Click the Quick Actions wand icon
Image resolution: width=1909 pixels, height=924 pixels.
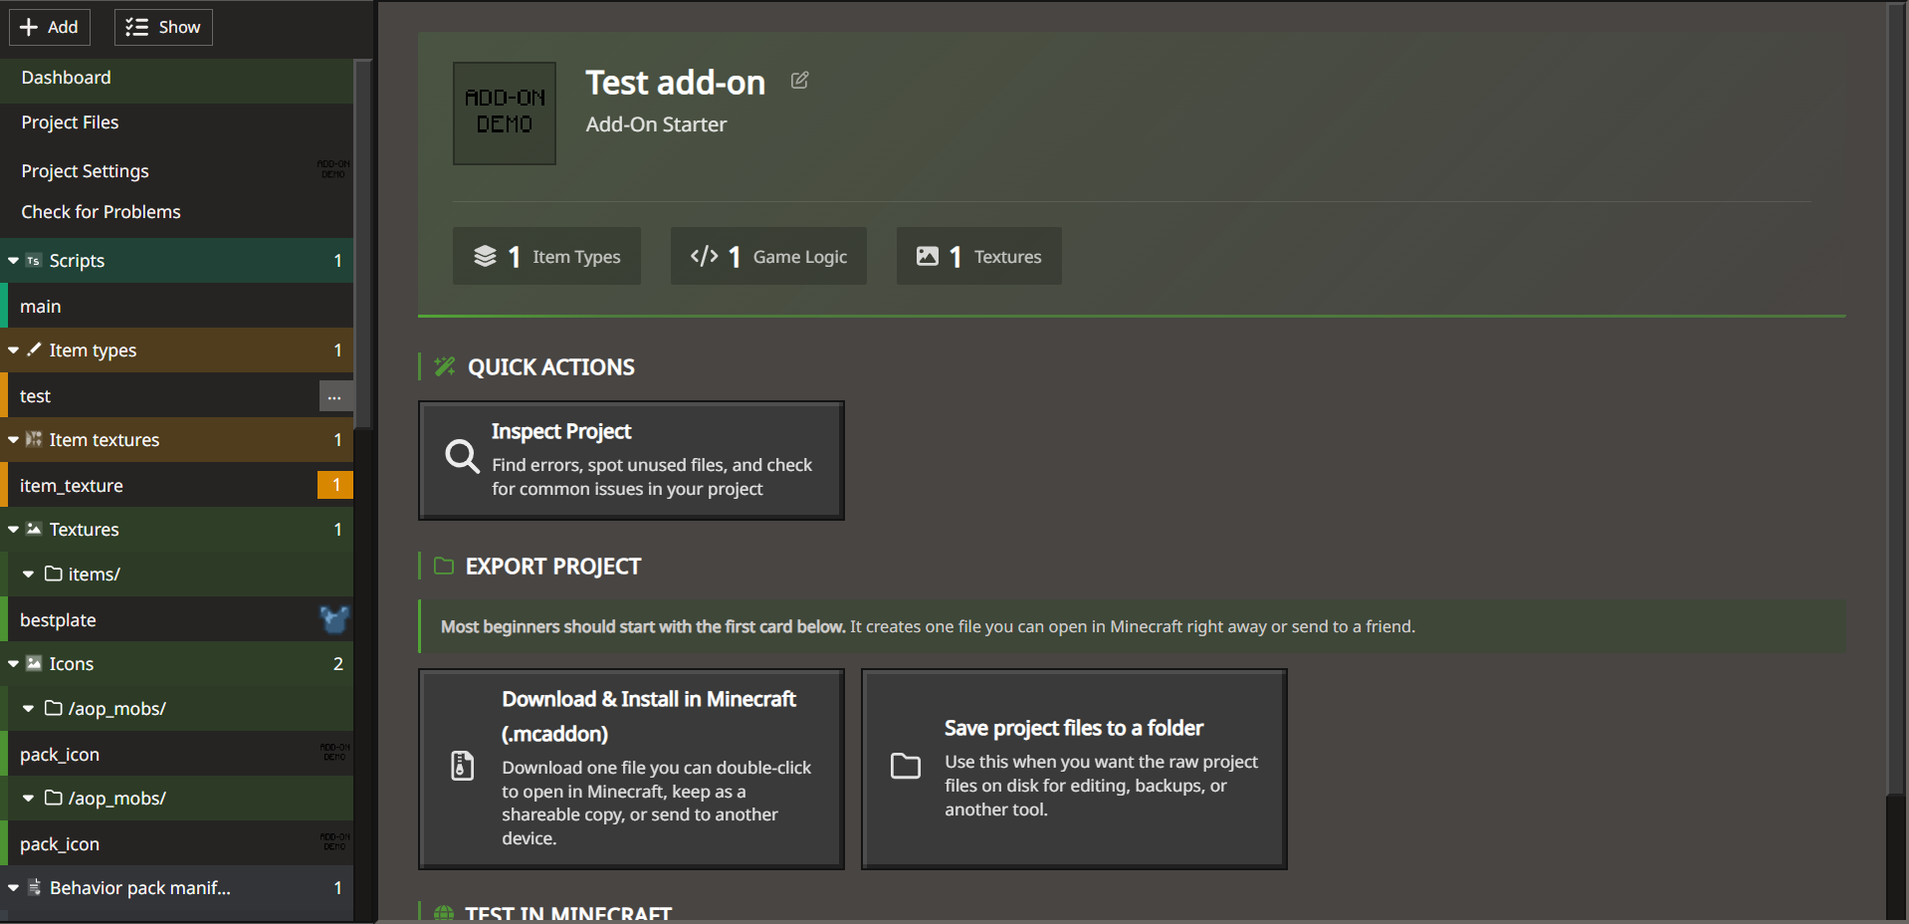[x=445, y=366]
